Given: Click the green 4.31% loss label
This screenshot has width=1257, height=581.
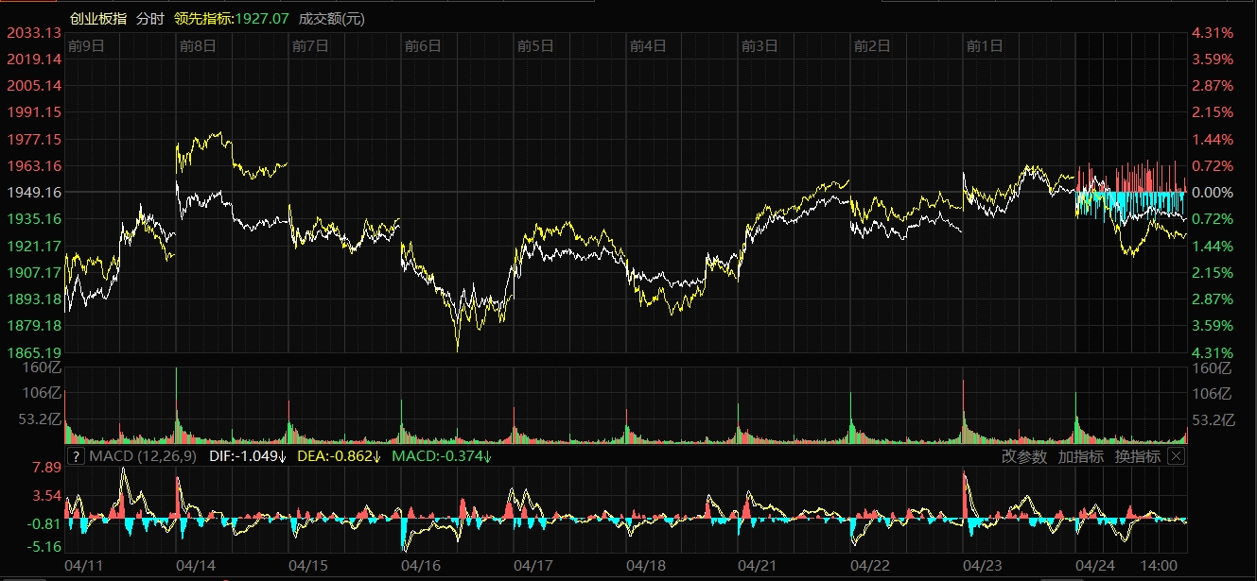Looking at the screenshot, I should [x=1213, y=351].
